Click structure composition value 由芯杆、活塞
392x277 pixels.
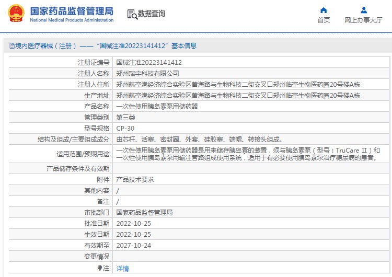[x=199, y=140]
